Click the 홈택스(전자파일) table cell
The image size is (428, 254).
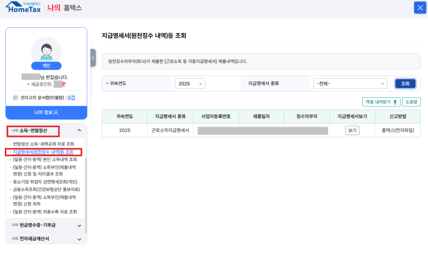click(398, 130)
